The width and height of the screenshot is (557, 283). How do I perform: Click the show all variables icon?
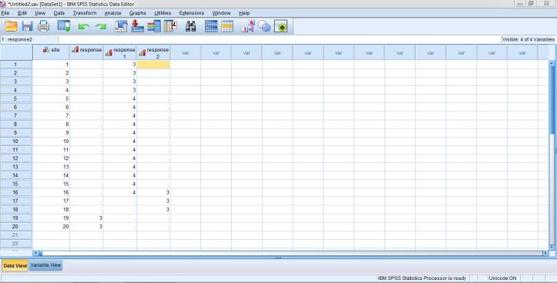[x=280, y=26]
